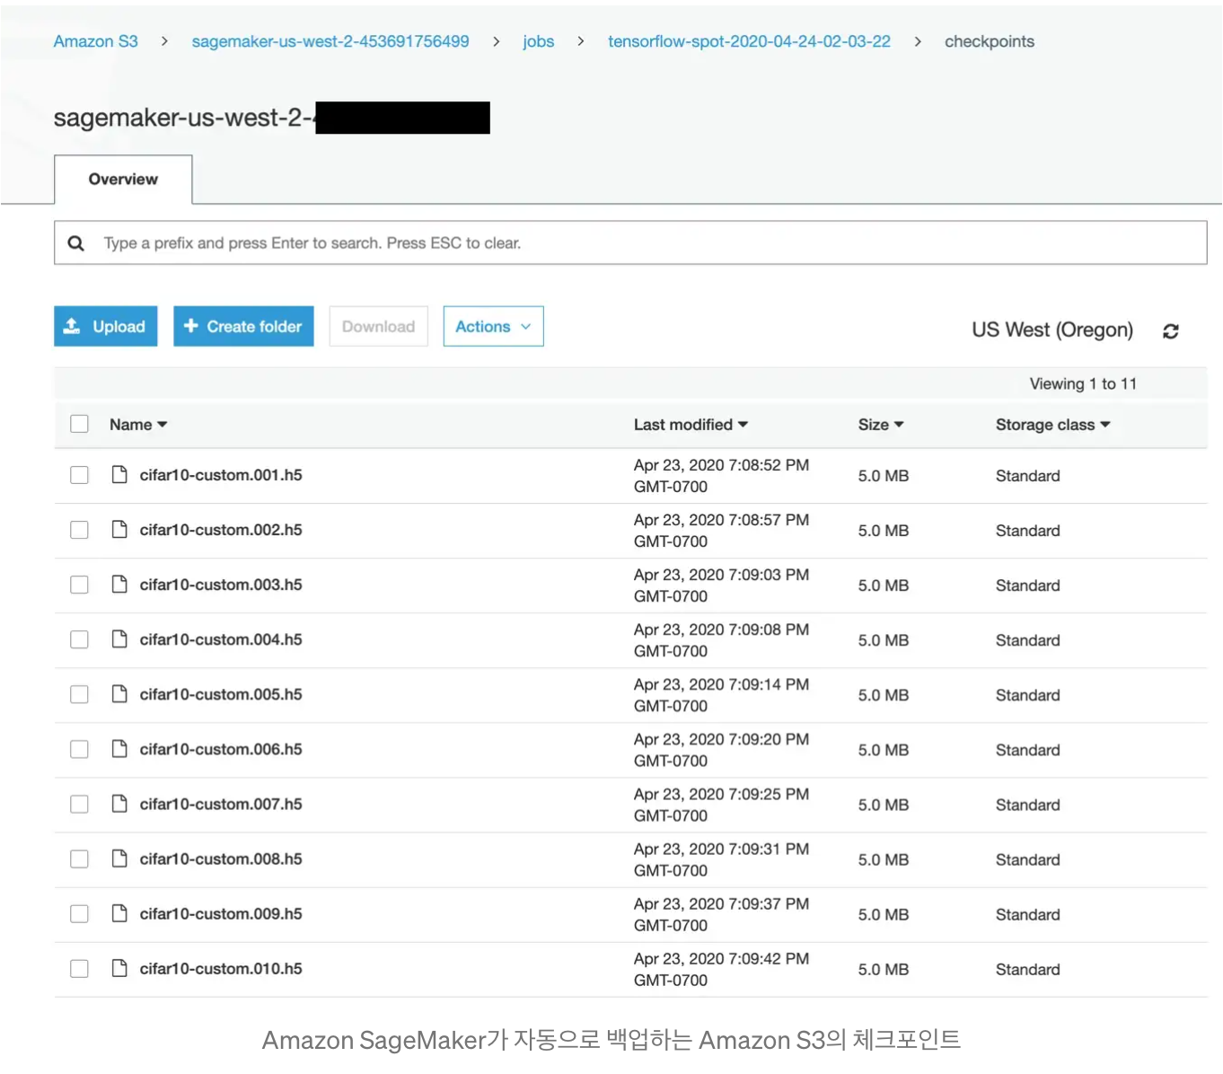Sort by the Size column header
This screenshot has width=1223, height=1074.
point(881,425)
